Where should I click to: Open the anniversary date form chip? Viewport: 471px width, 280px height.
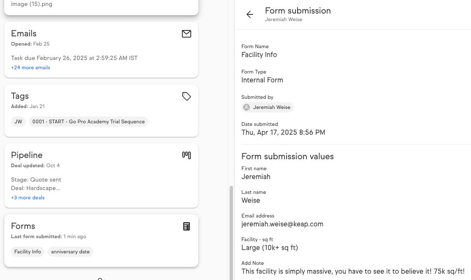[70, 252]
